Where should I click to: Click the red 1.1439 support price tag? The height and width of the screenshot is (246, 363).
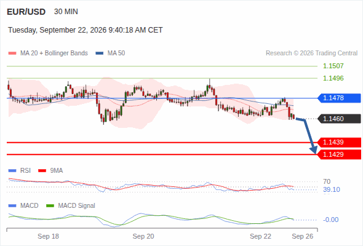pos(339,142)
